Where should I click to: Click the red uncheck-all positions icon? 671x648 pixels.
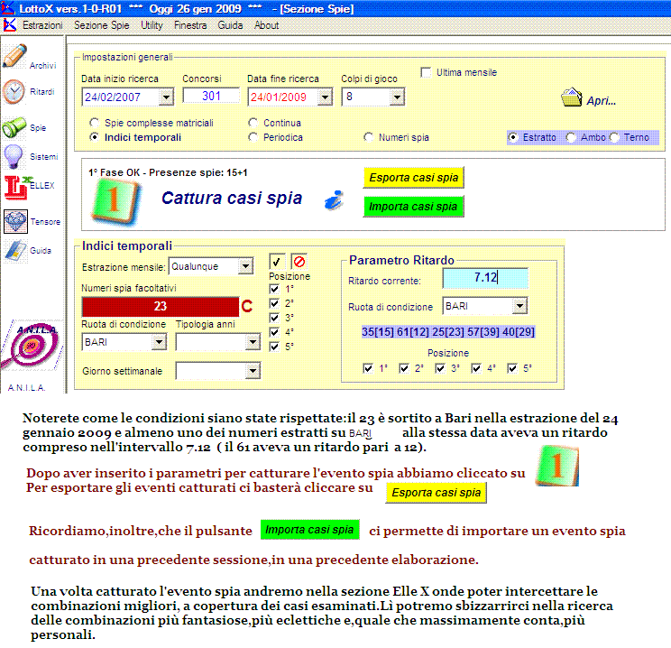tap(299, 261)
